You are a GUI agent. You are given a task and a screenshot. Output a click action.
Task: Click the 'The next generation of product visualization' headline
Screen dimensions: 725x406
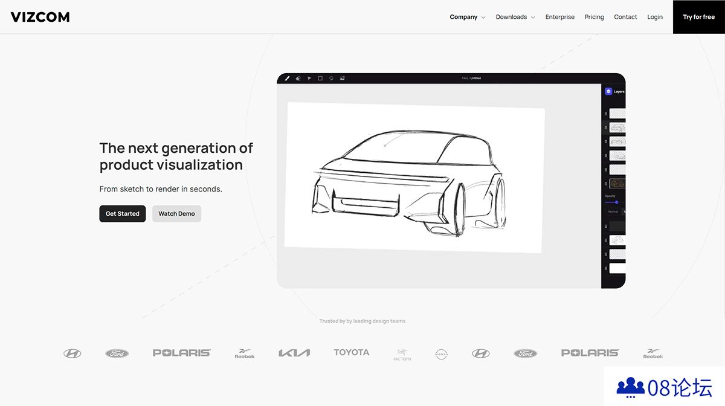(x=176, y=156)
